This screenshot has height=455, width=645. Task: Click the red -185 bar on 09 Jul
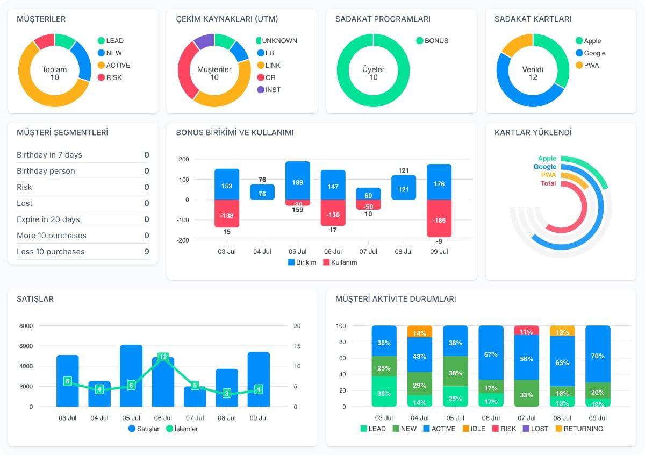coord(439,218)
